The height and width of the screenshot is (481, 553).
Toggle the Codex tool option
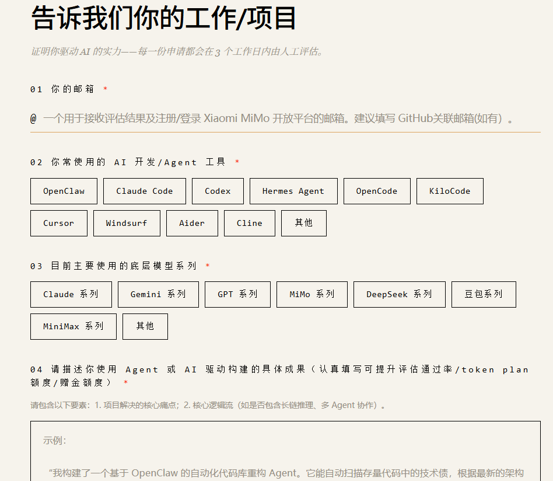tap(218, 191)
